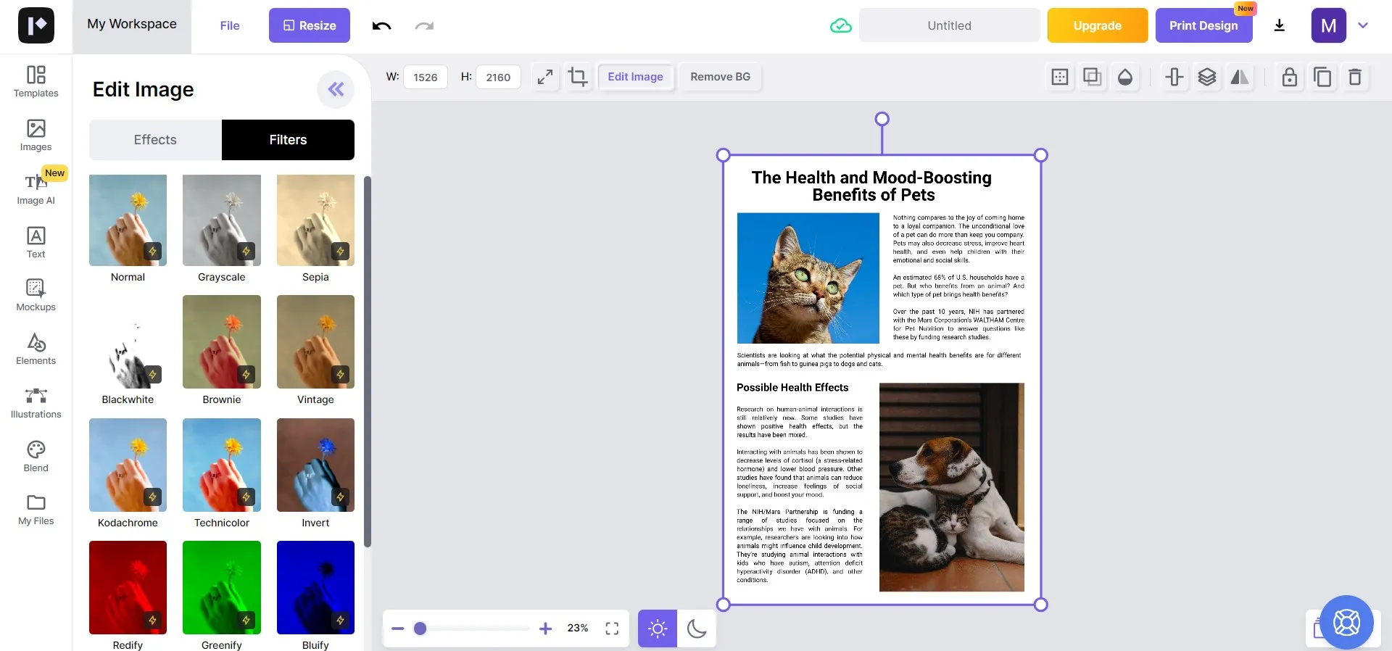Viewport: 1392px width, 651px height.
Task: Enable light mode sun toggle
Action: (658, 628)
